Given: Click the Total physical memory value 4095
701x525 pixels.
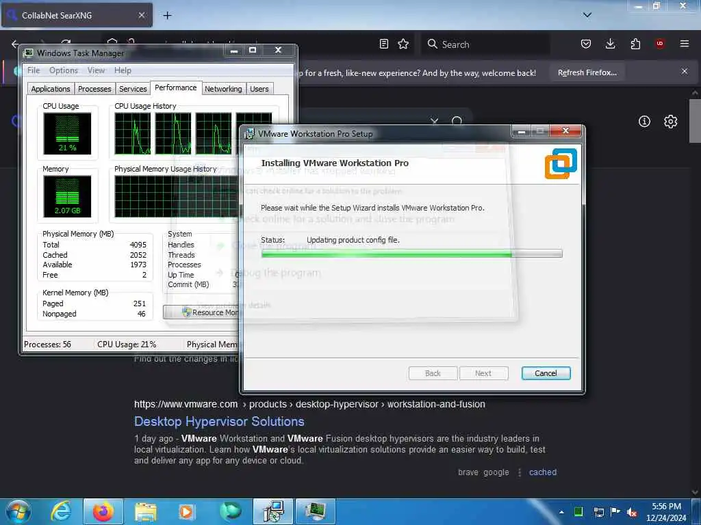Looking at the screenshot, I should 138,245.
